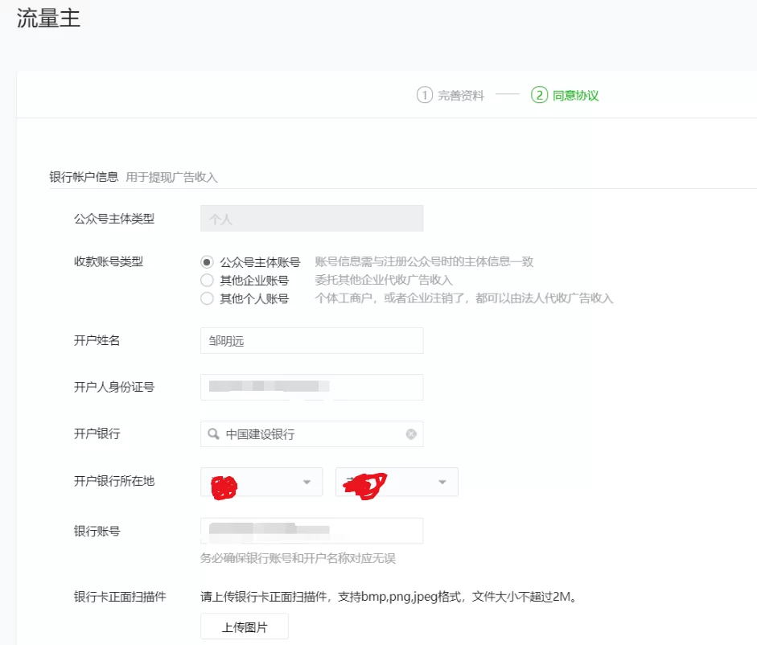Viewport: 757px width, 645px height.
Task: Click the 银行帐户信息 section heading
Action: [84, 177]
